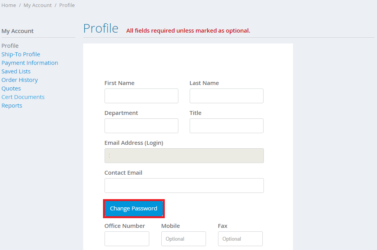Select the Contact Email field
Screen dimensions: 377x250
[184, 186]
